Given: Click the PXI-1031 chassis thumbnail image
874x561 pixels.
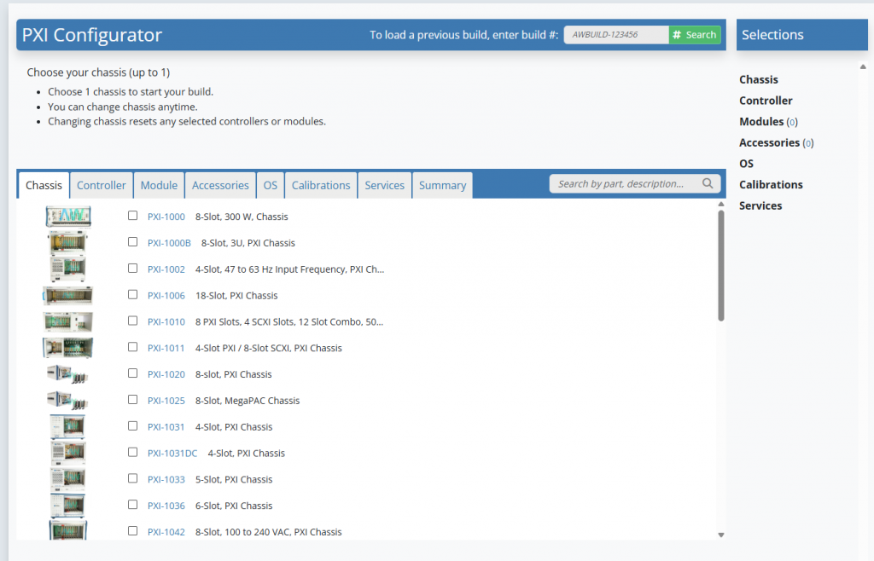Looking at the screenshot, I should click(x=68, y=426).
